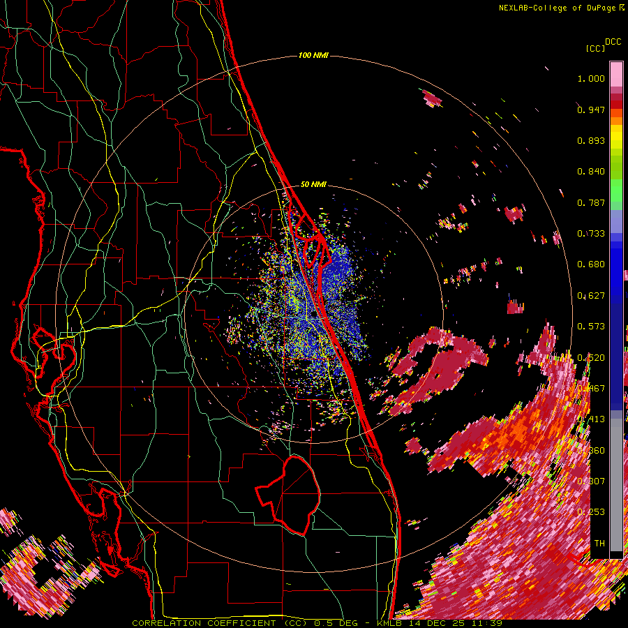This screenshot has width=628, height=628.
Task: Click the 0.467 legend value
Action: click(x=591, y=389)
